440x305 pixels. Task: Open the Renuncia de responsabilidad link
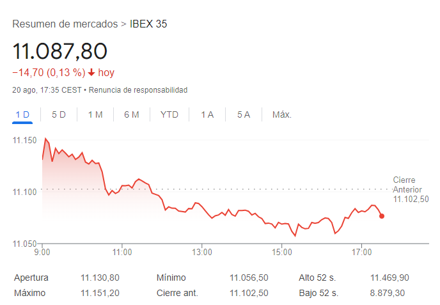(x=138, y=90)
